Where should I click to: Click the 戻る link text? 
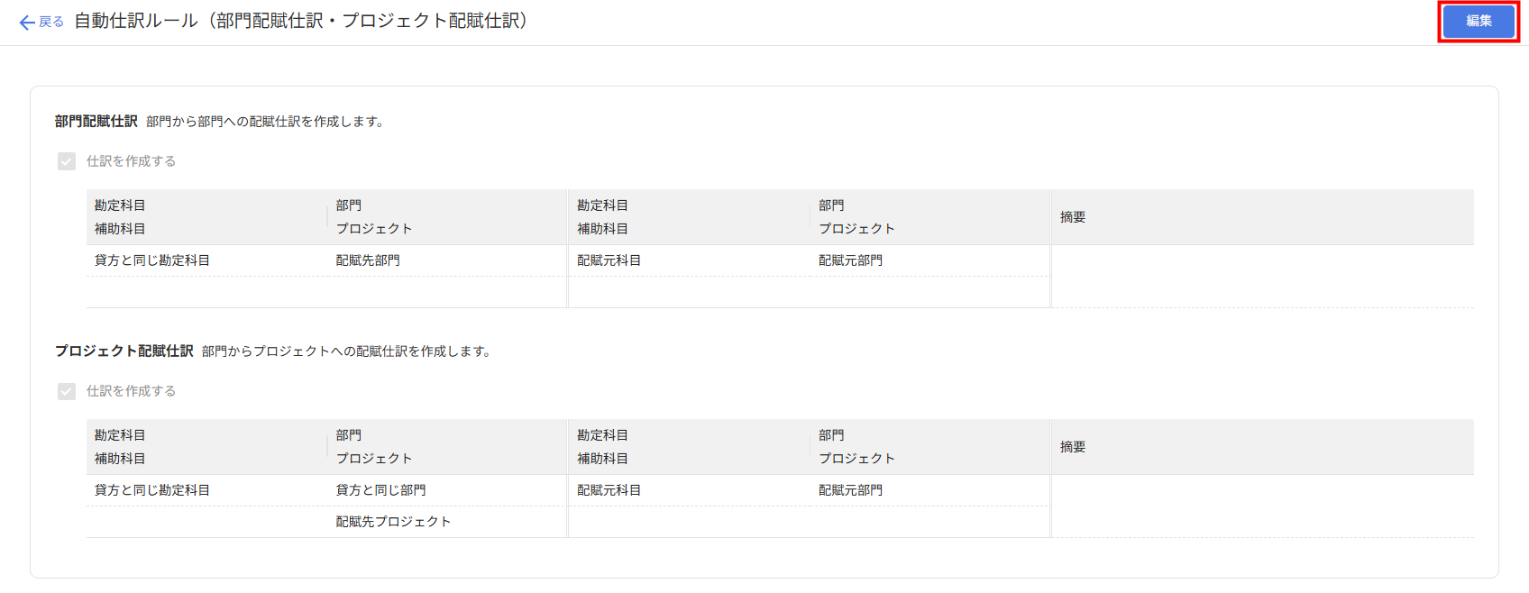coord(51,22)
